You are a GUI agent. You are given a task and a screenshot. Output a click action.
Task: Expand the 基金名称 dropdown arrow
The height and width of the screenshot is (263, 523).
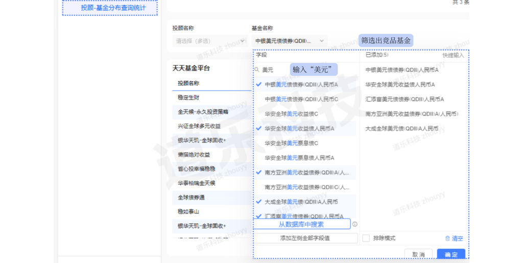[x=322, y=41]
